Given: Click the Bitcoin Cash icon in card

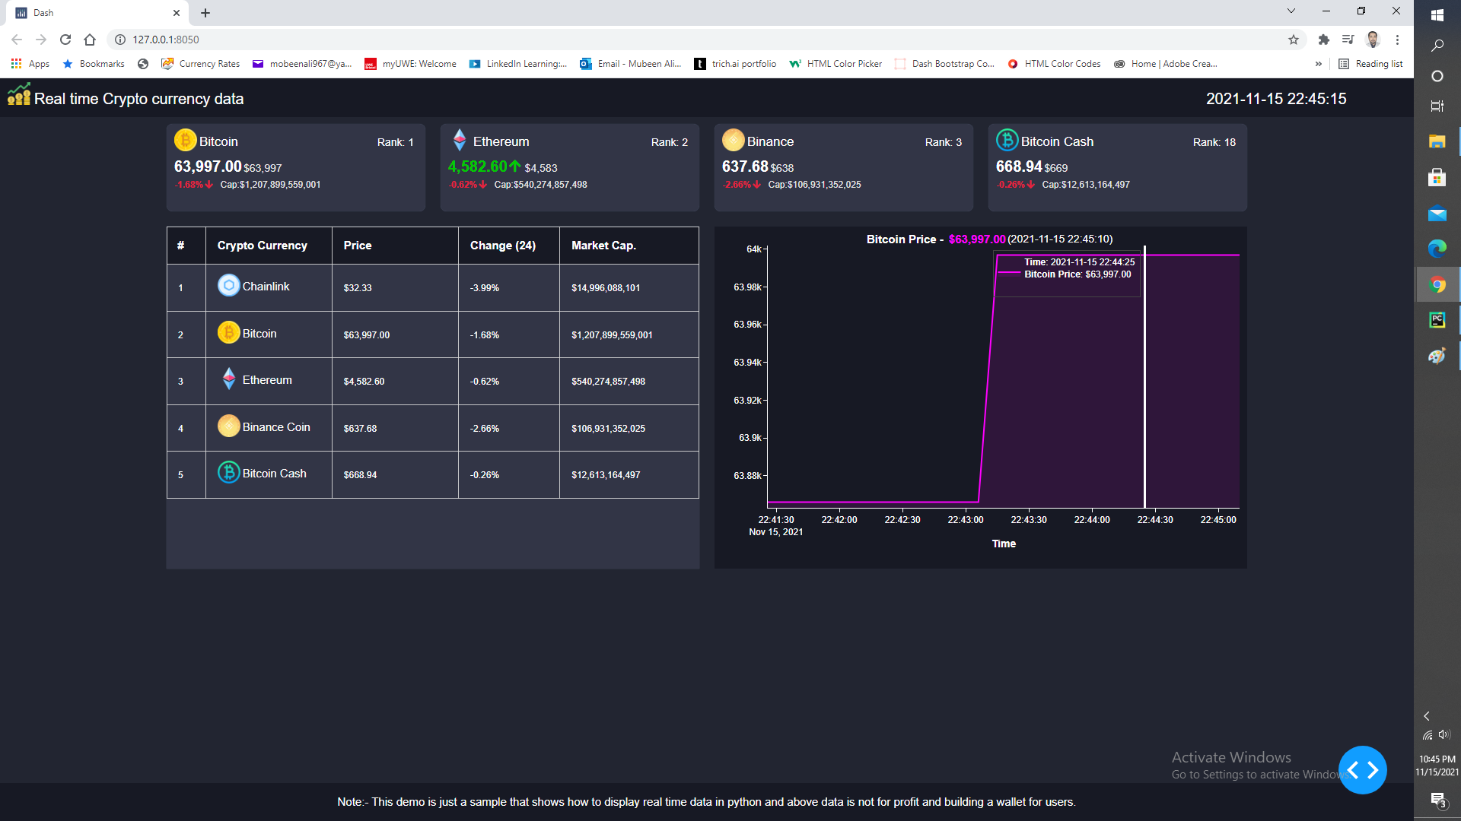Looking at the screenshot, I should [1007, 141].
